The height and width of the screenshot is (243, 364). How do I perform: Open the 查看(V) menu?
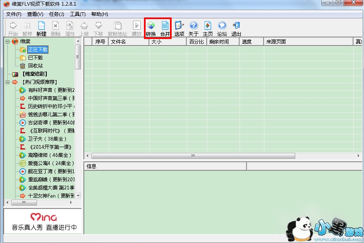pos(35,14)
